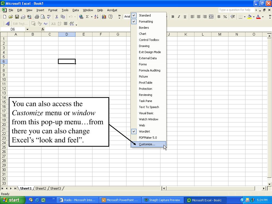
Task: Copy the selected cell contents
Action: [x=63, y=17]
